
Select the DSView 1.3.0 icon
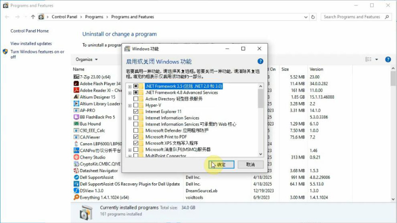[x=76, y=191]
